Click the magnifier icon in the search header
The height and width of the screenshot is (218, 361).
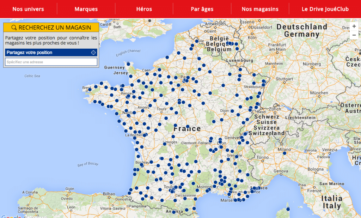click(x=14, y=28)
